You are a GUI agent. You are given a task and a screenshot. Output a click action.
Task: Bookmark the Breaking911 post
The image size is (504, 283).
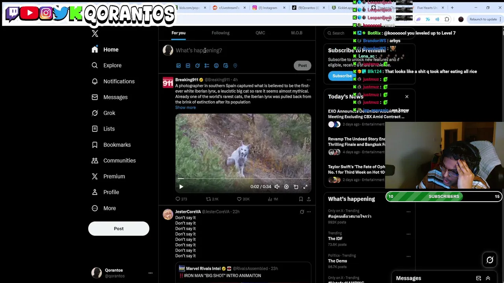(301, 199)
